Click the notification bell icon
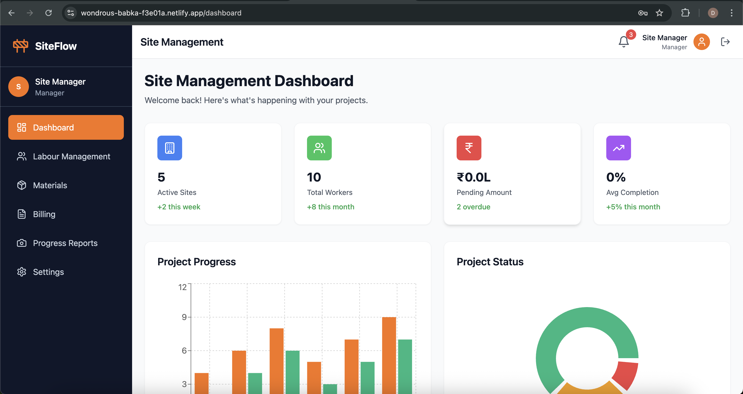743x394 pixels. [623, 42]
